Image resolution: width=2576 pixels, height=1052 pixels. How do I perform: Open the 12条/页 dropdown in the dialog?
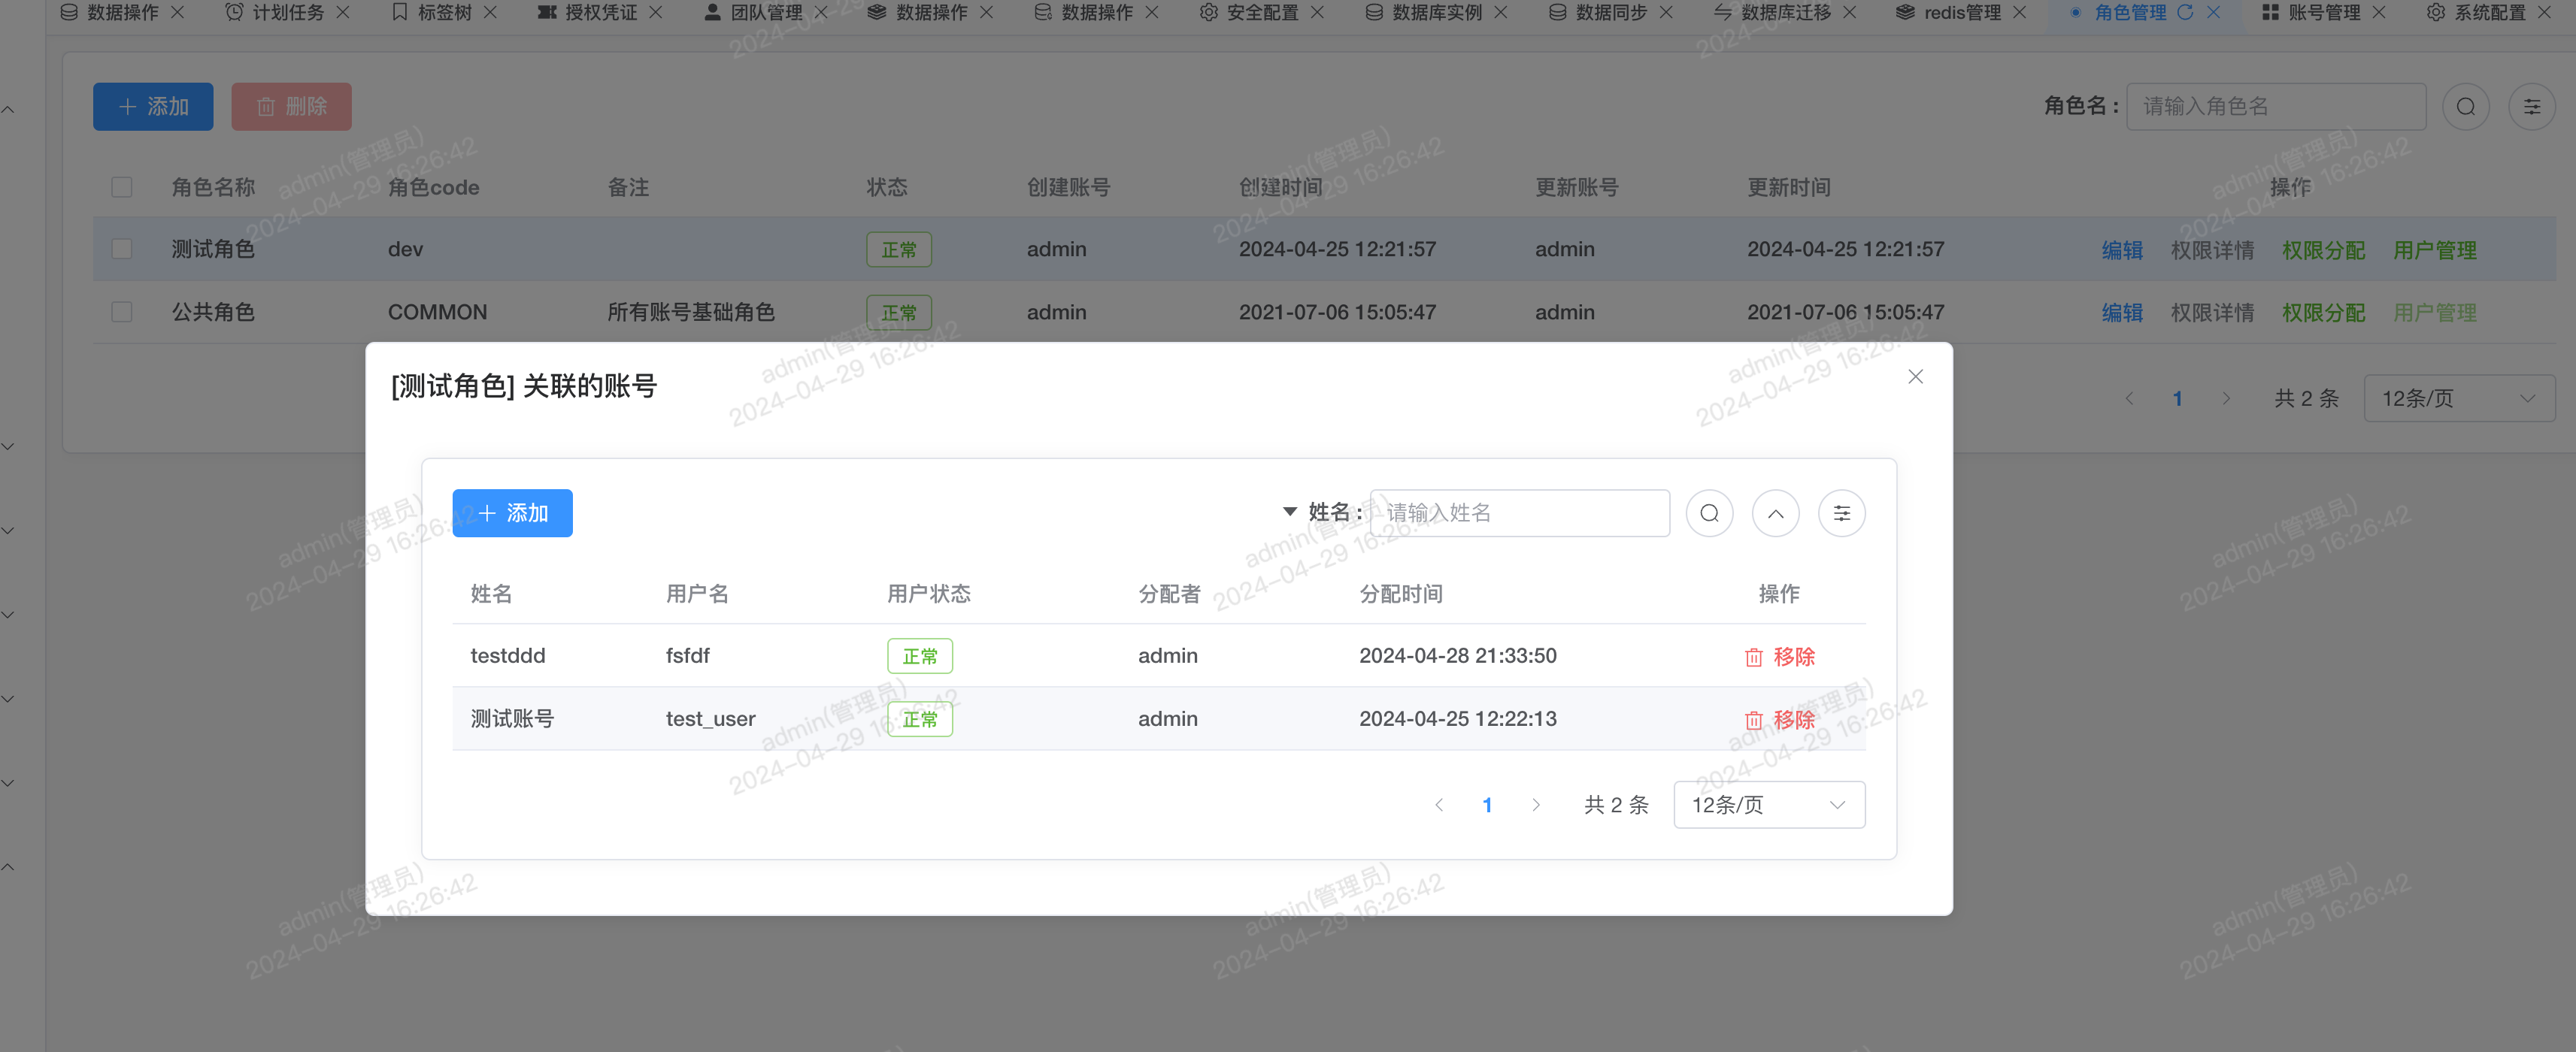point(1769,806)
